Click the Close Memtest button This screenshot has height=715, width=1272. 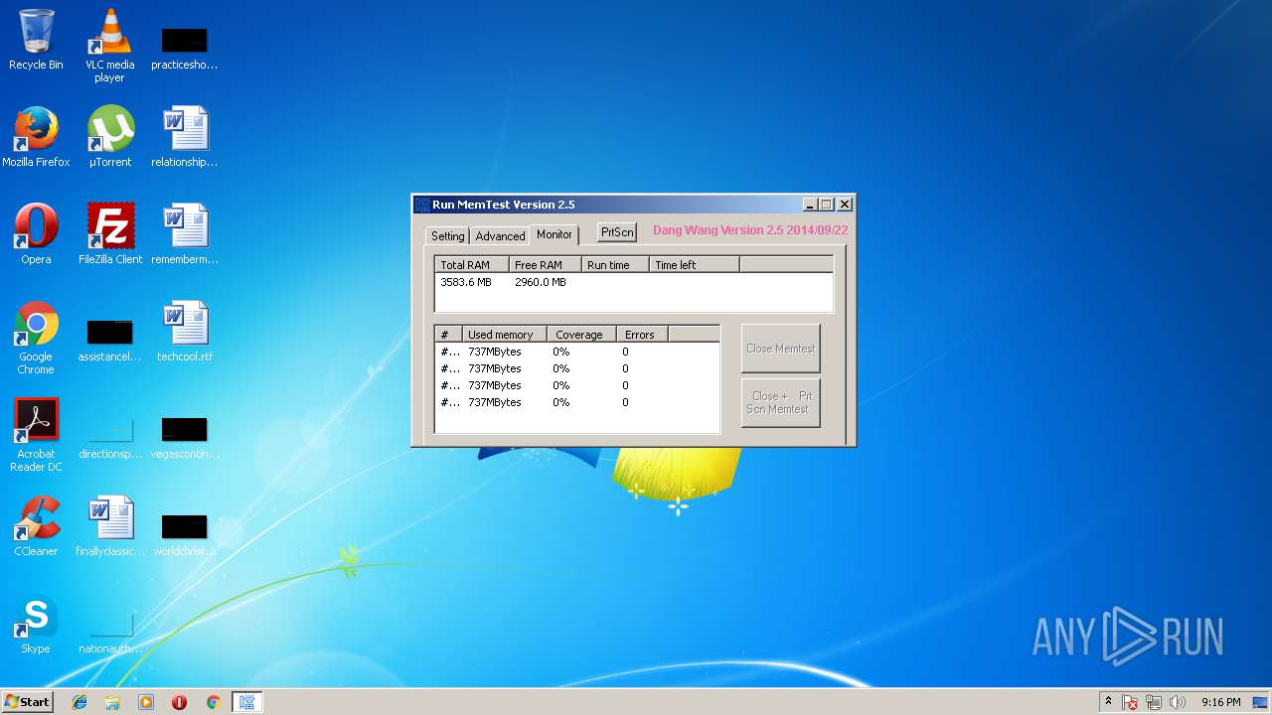pos(781,349)
